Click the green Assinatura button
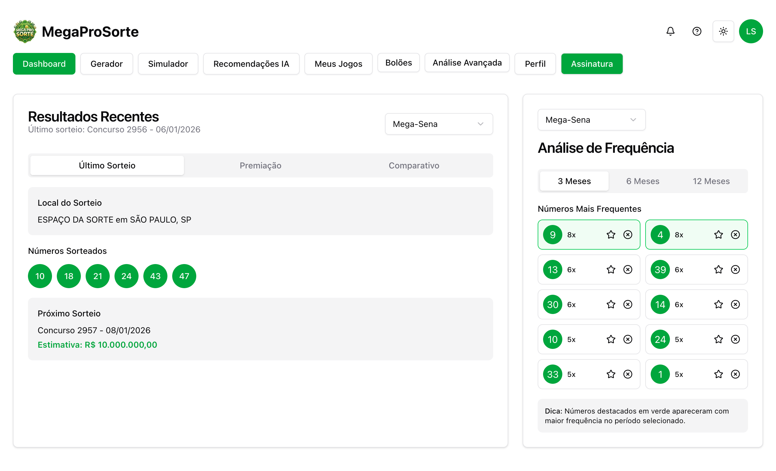This screenshot has height=471, width=776. point(591,64)
